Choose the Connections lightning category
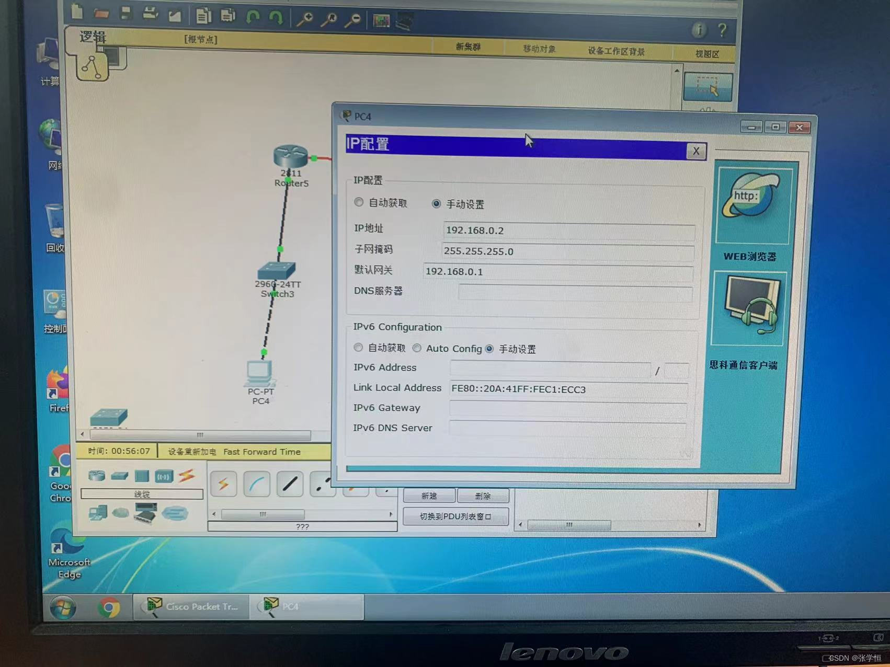Image resolution: width=890 pixels, height=667 pixels. click(187, 476)
